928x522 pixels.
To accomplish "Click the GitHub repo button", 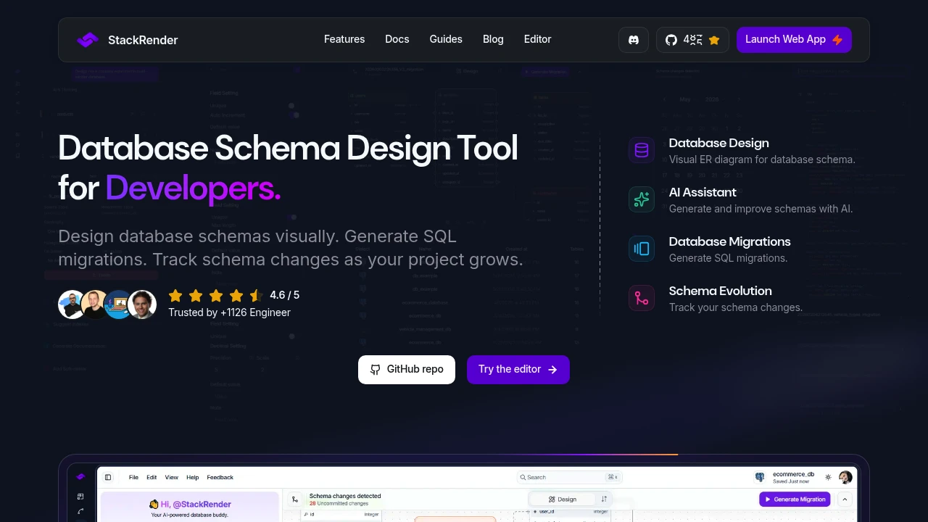I will coord(407,370).
